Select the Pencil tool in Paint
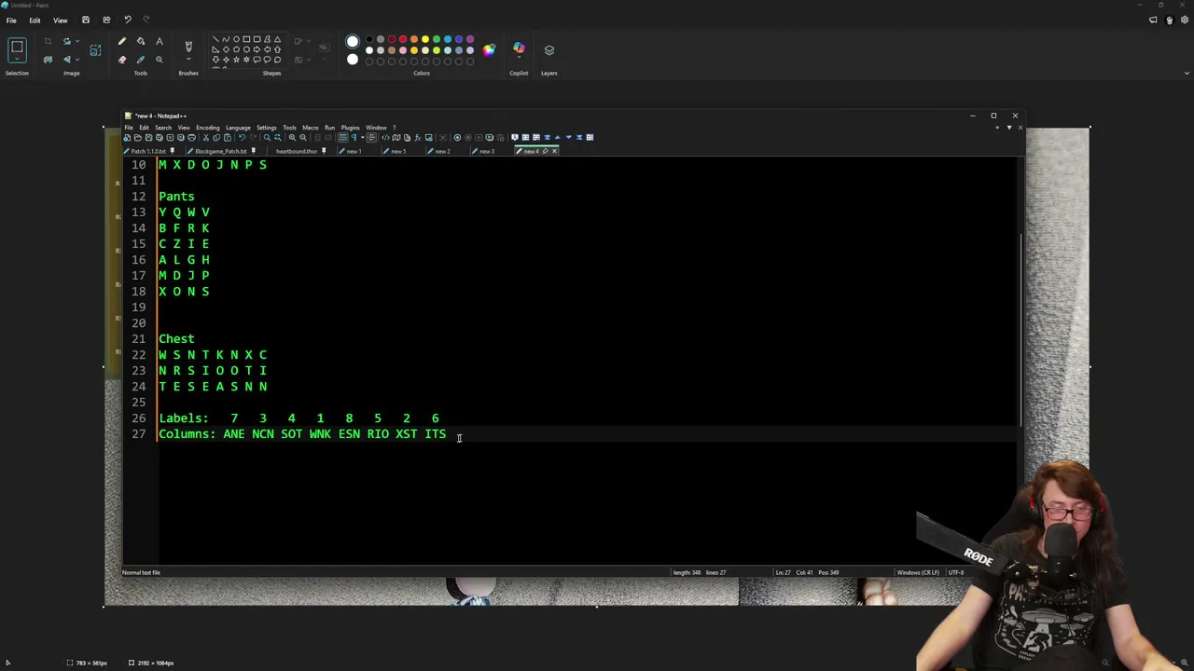1194x671 pixels. pyautogui.click(x=121, y=41)
